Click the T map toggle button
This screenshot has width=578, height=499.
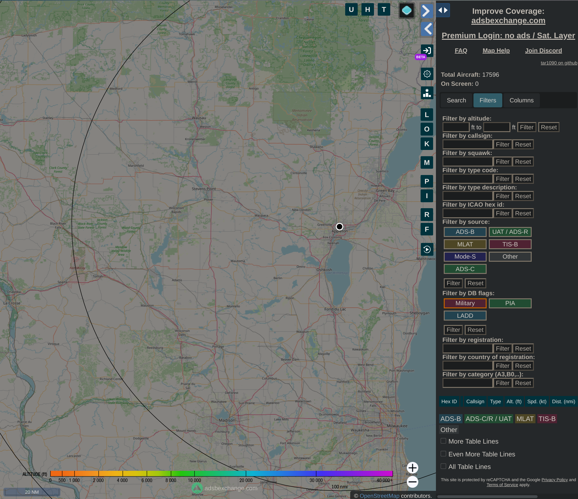[384, 10]
